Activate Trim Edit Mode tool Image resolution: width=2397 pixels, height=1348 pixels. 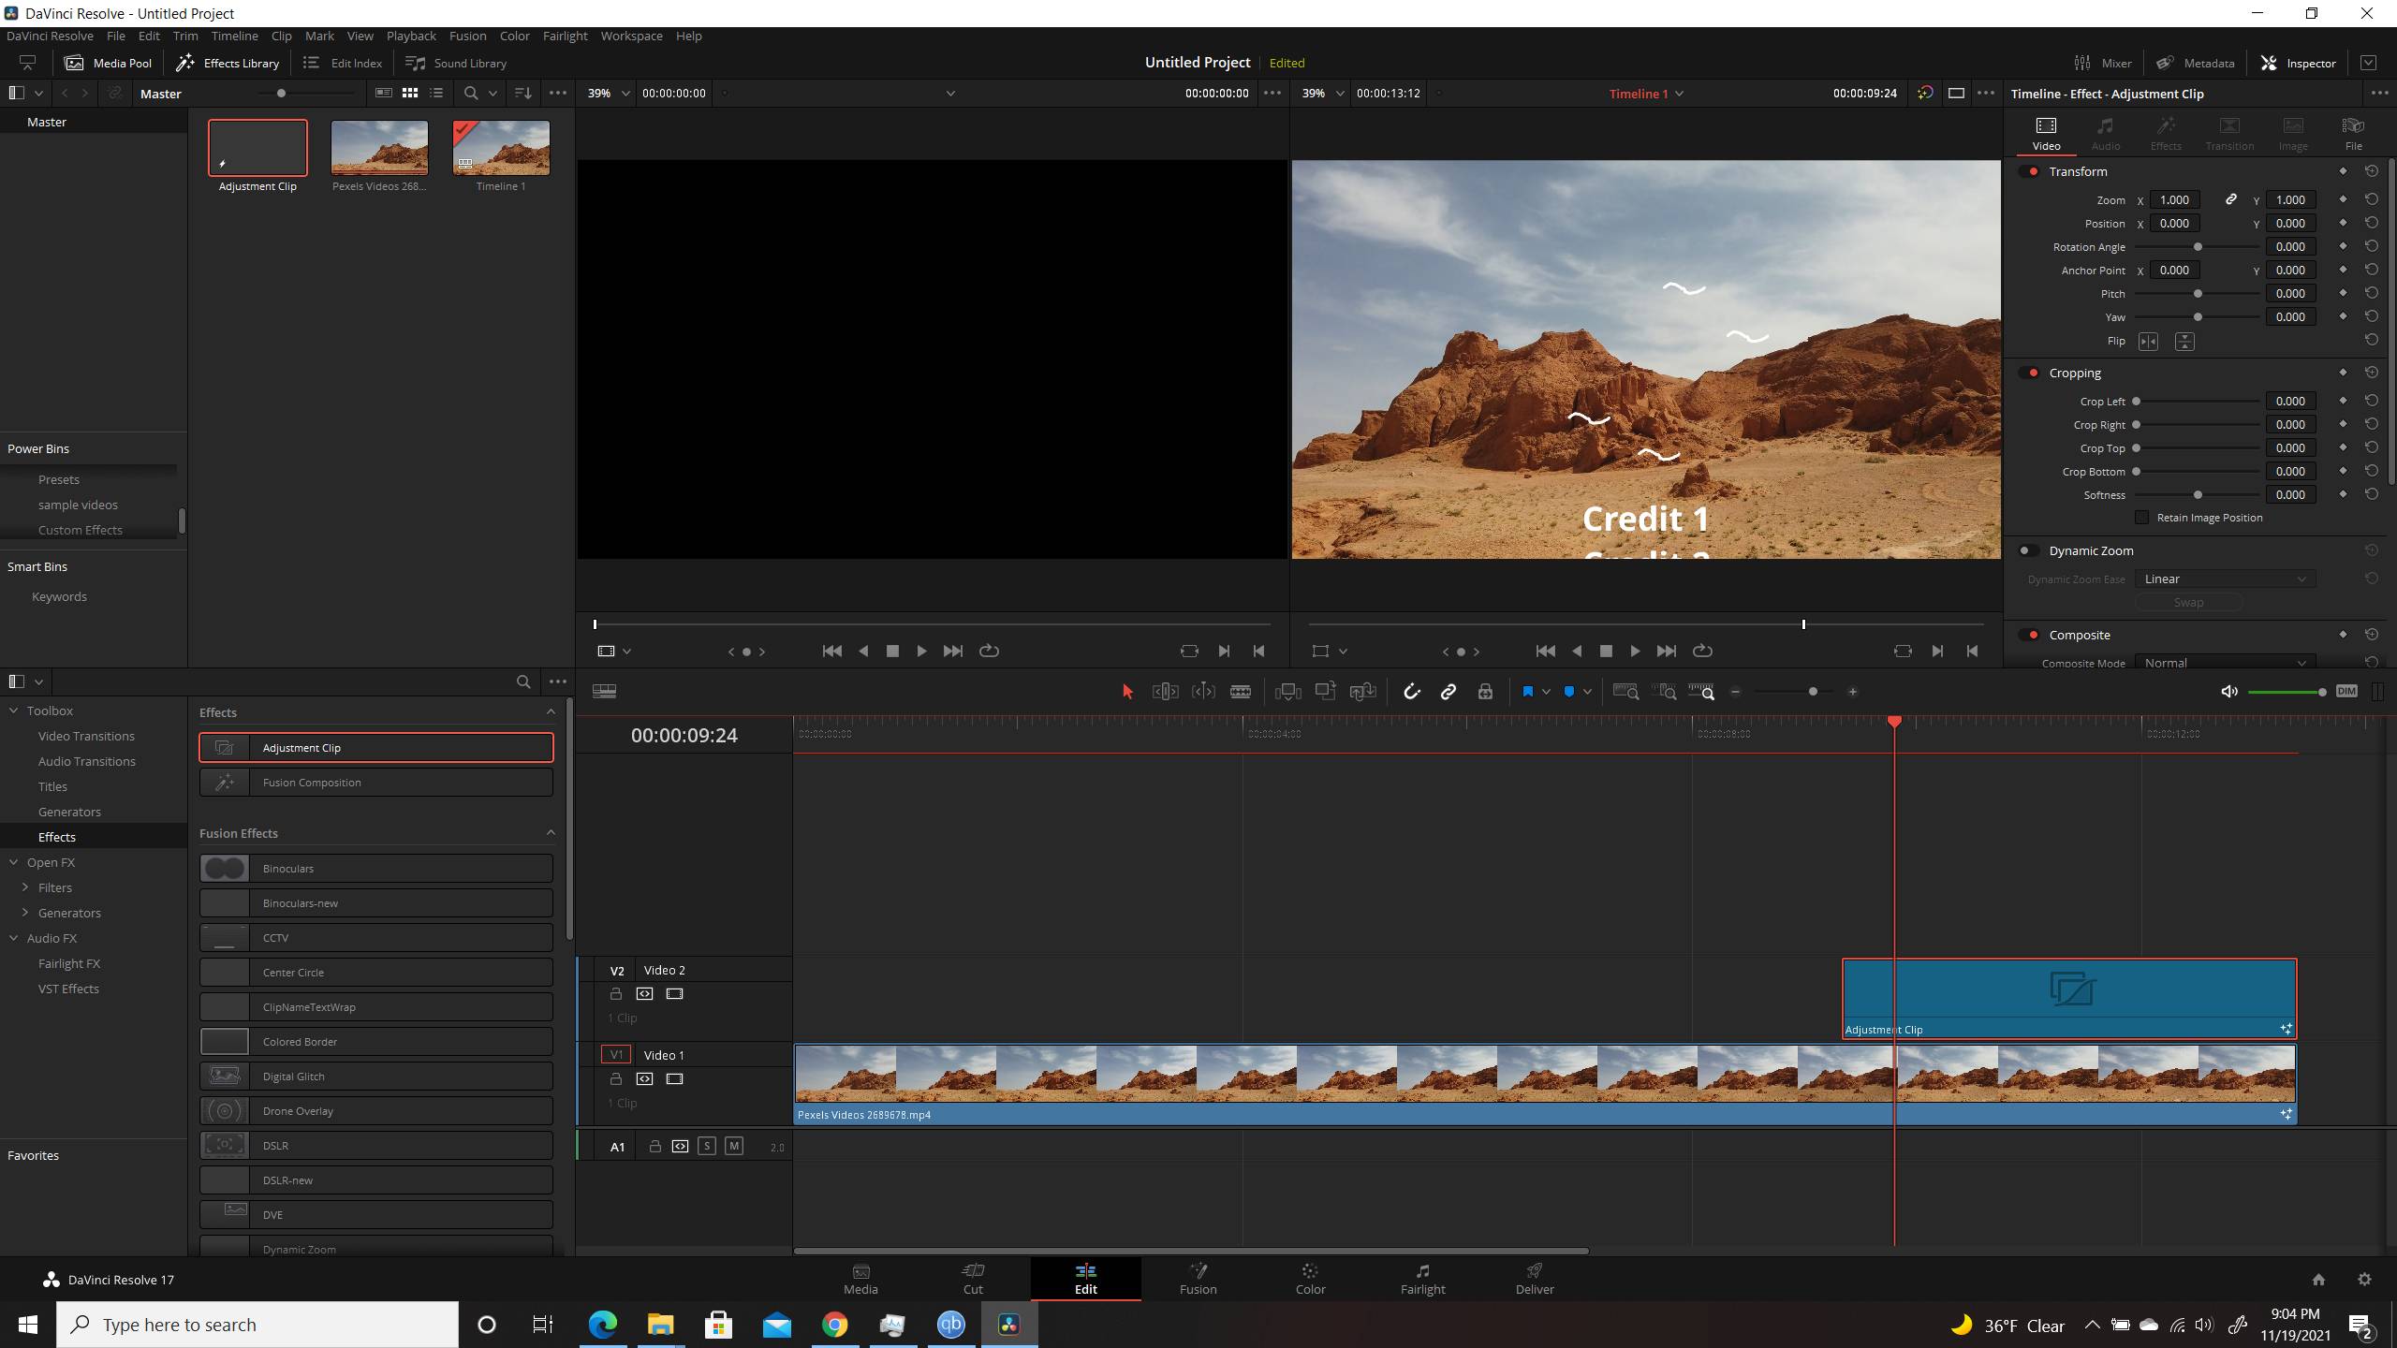(1165, 692)
